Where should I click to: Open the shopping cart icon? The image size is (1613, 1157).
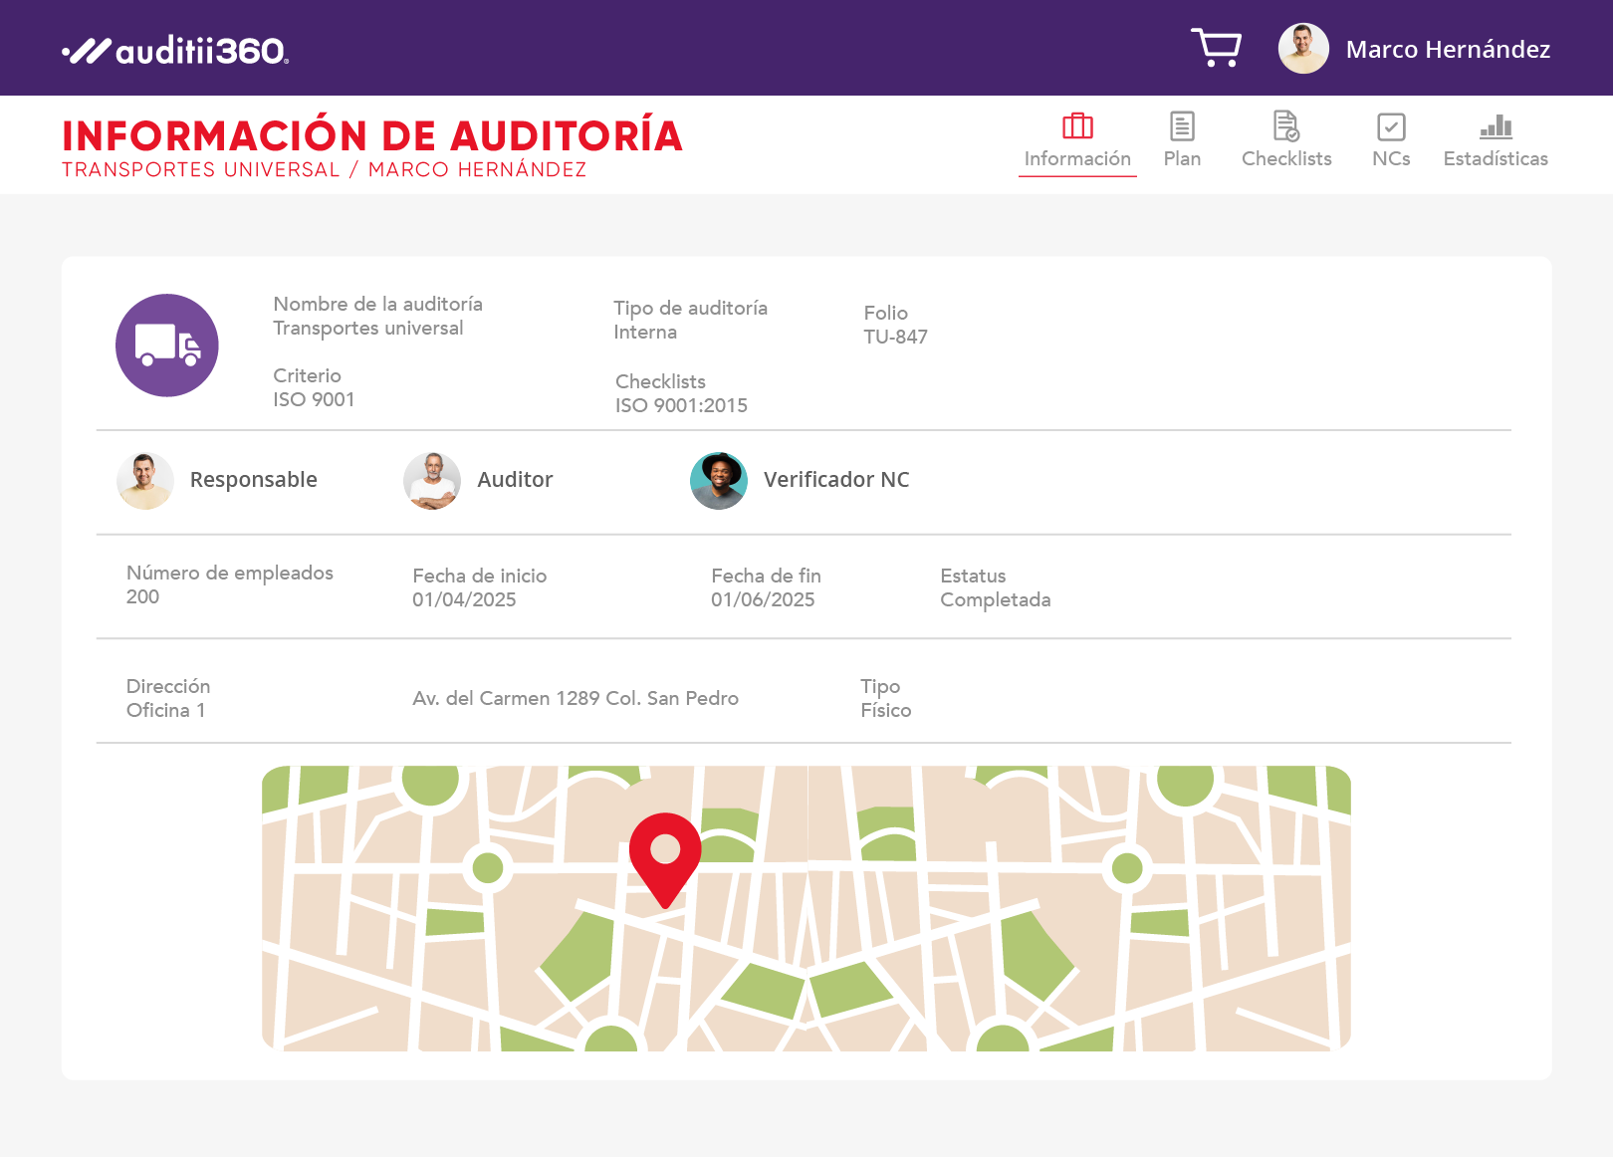tap(1216, 48)
